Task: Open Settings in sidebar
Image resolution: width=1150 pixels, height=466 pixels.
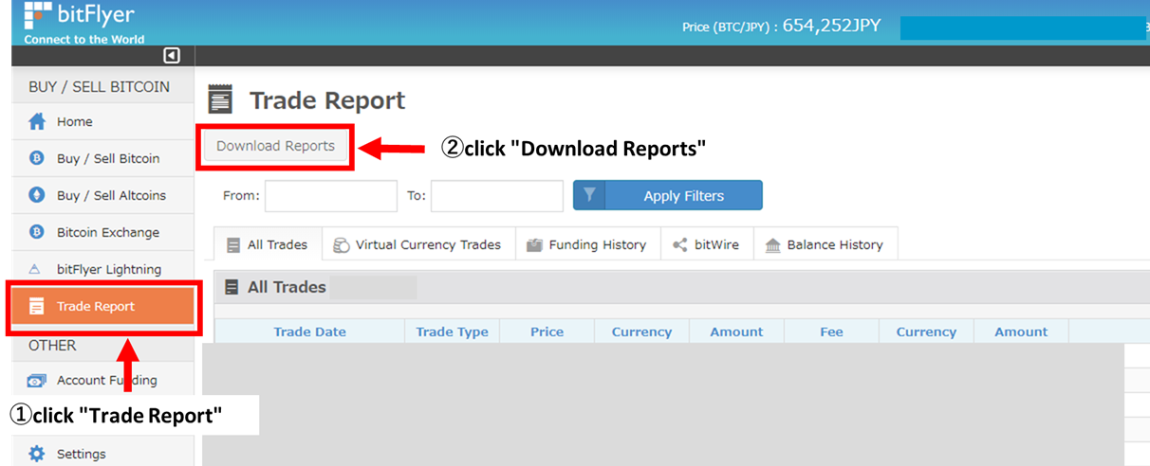Action: point(102,454)
